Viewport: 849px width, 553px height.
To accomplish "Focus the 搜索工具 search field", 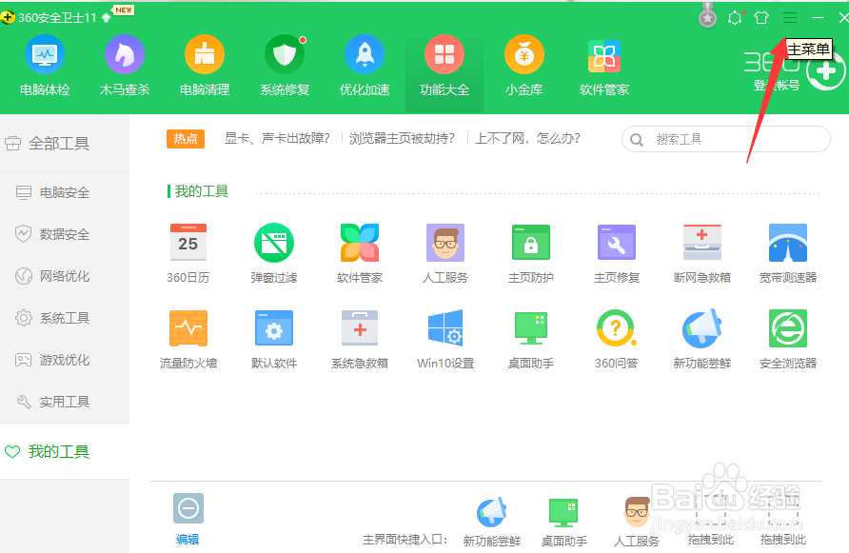I will pos(725,139).
